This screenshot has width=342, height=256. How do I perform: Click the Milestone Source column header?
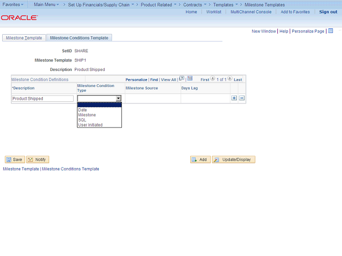click(x=142, y=88)
